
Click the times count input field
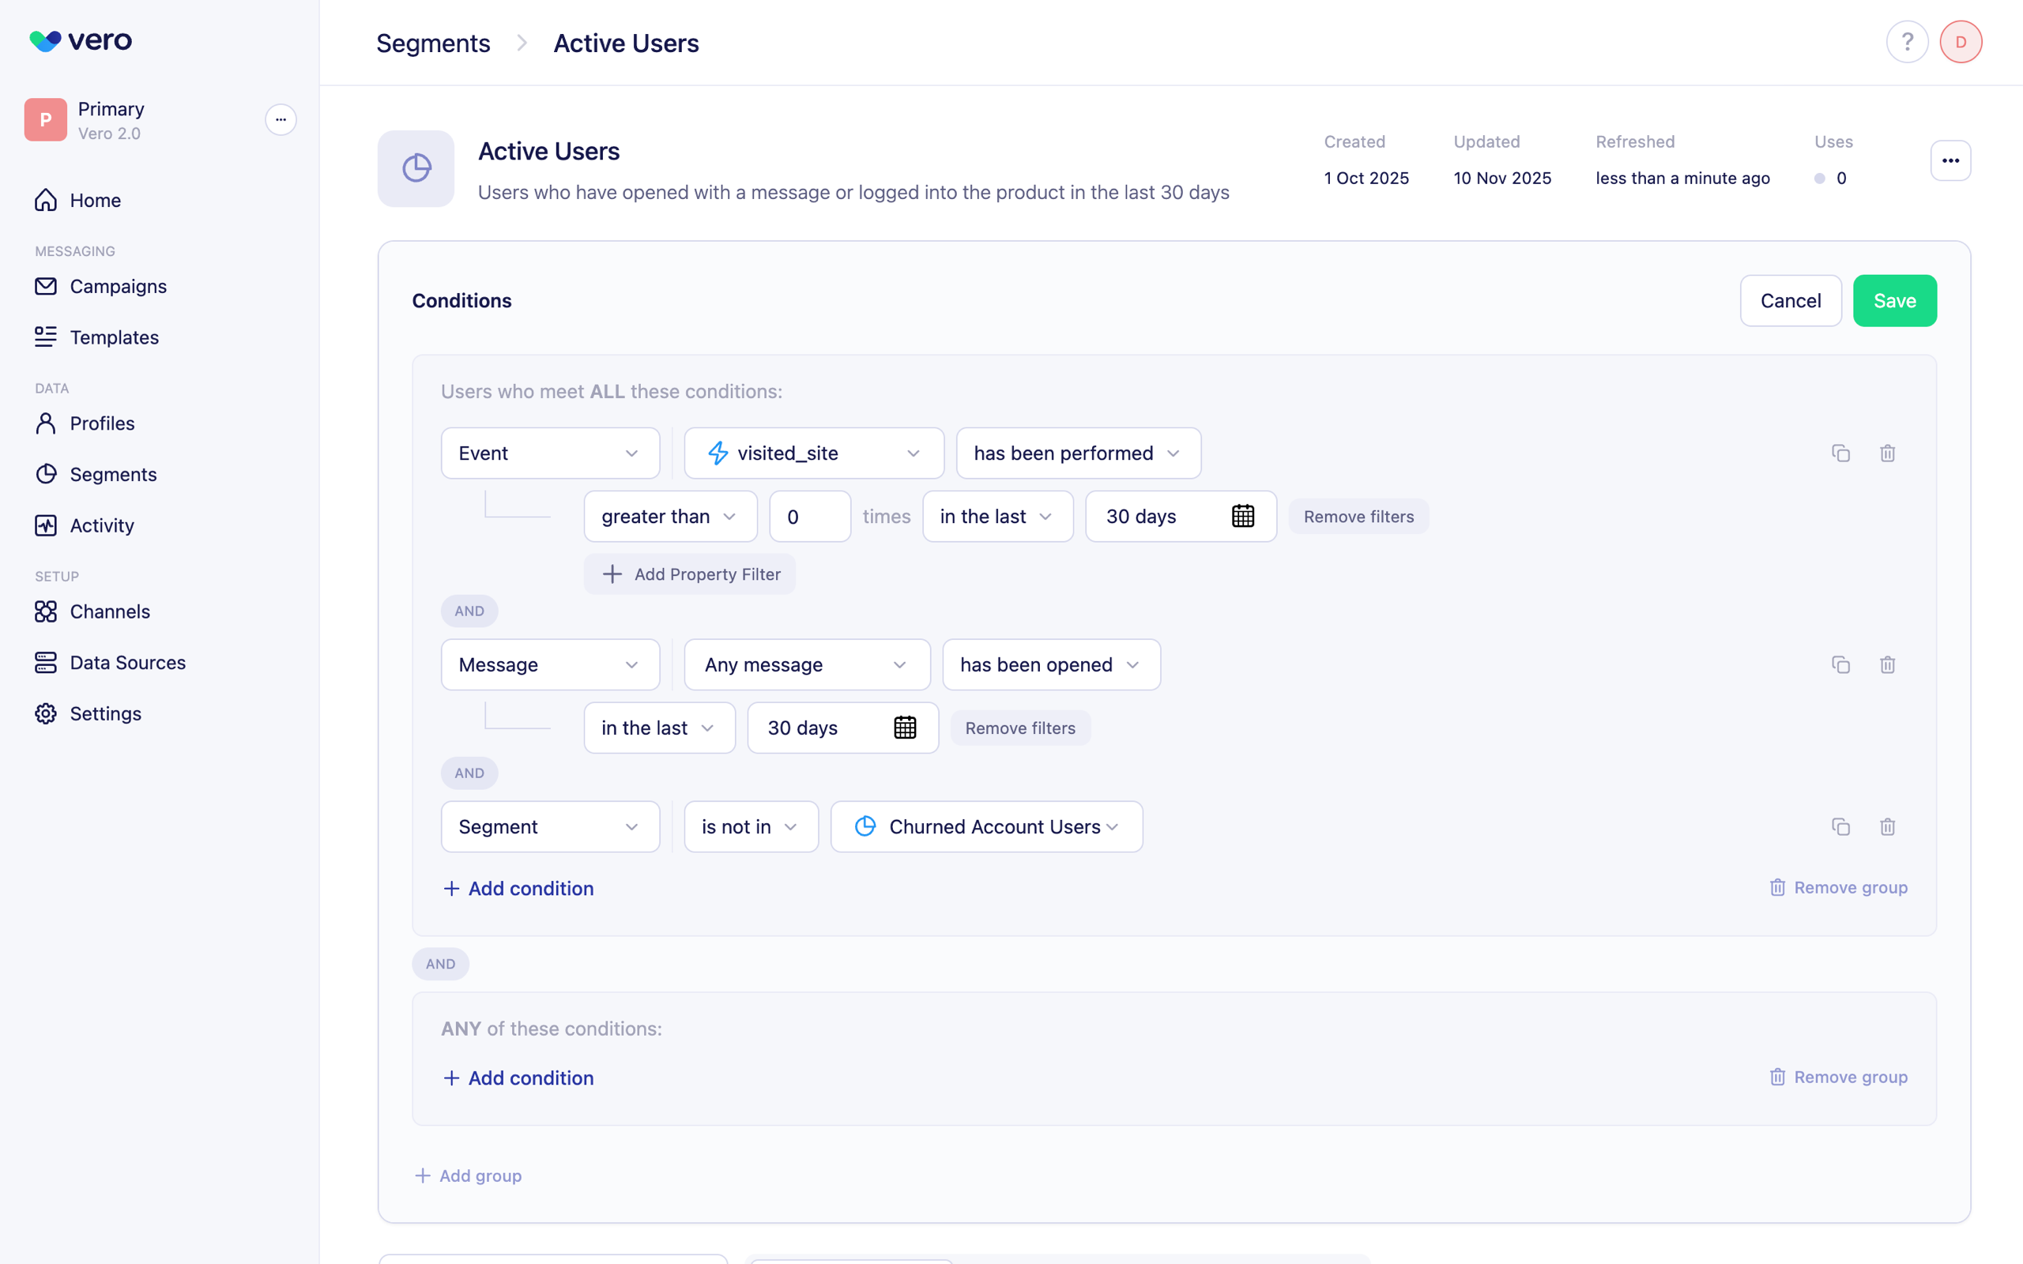(809, 517)
